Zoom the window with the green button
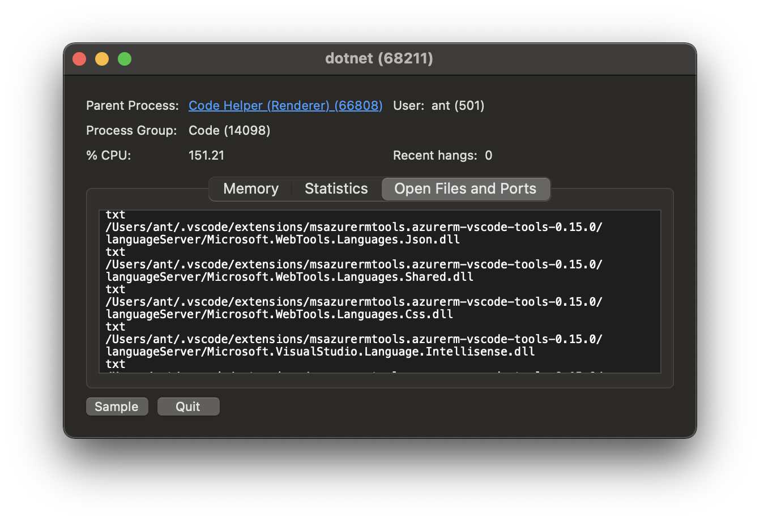760x522 pixels. (125, 58)
